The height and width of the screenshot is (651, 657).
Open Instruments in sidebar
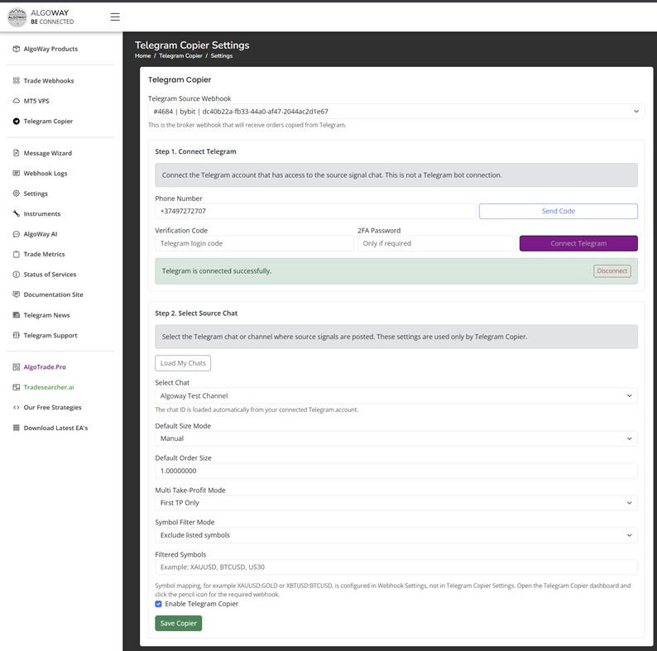(42, 213)
